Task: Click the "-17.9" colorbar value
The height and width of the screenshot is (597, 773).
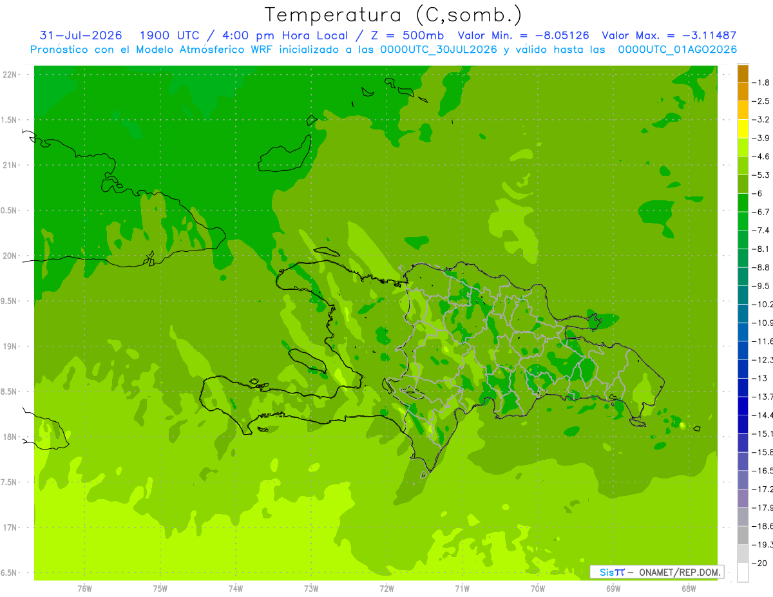Action: click(x=763, y=507)
